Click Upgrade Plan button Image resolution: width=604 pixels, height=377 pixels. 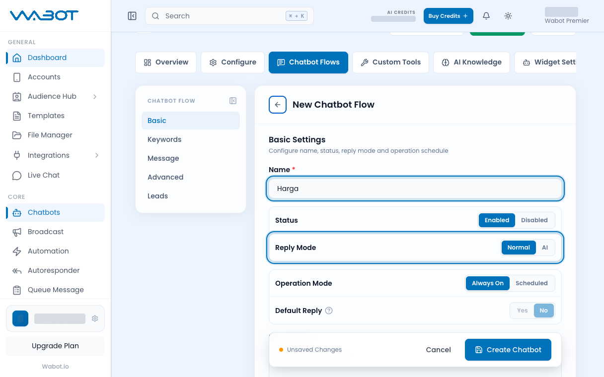[56, 346]
